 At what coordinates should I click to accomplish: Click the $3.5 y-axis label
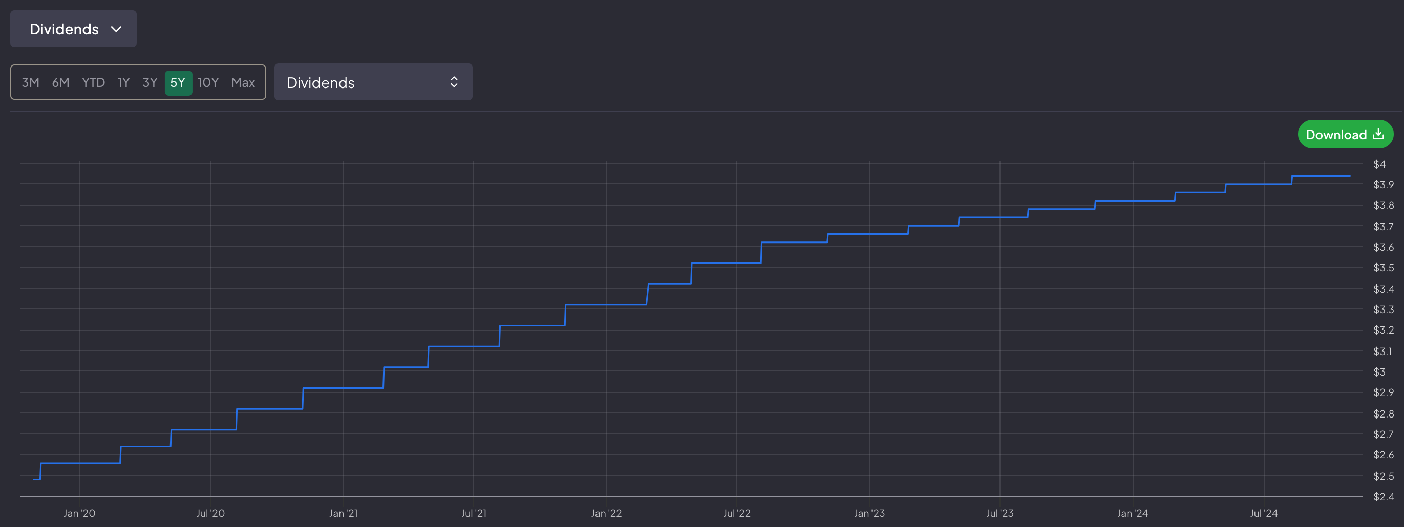(1384, 268)
